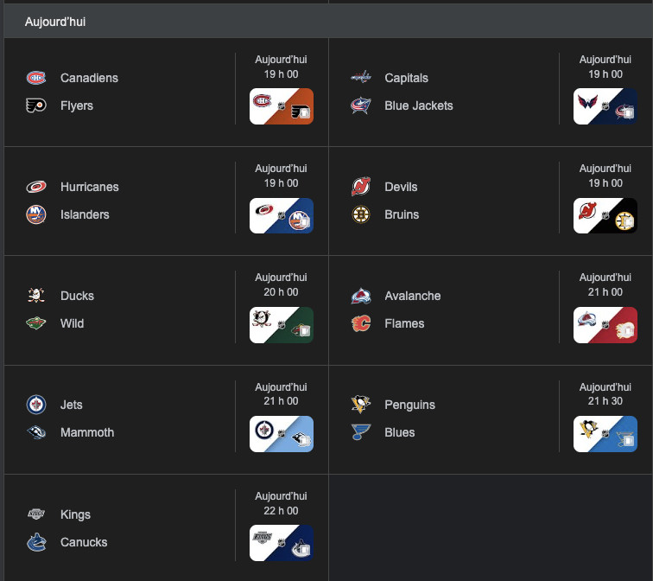Click the Blue Jackets team logo
This screenshot has height=581, width=653.
click(360, 105)
